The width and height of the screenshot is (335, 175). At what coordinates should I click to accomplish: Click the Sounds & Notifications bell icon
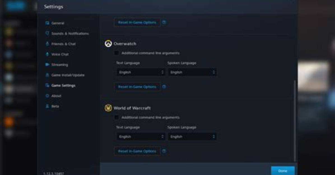coord(47,33)
